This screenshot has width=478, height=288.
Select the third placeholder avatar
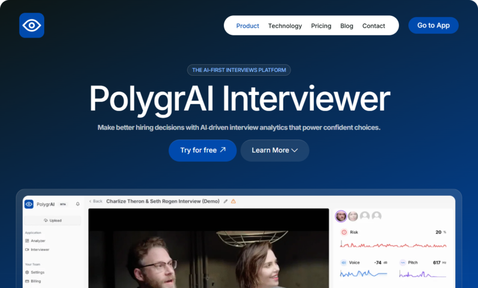(365, 216)
